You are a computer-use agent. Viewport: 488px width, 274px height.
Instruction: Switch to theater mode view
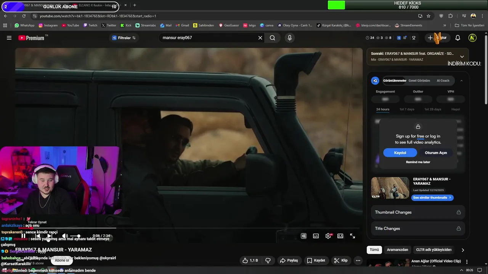click(x=340, y=236)
